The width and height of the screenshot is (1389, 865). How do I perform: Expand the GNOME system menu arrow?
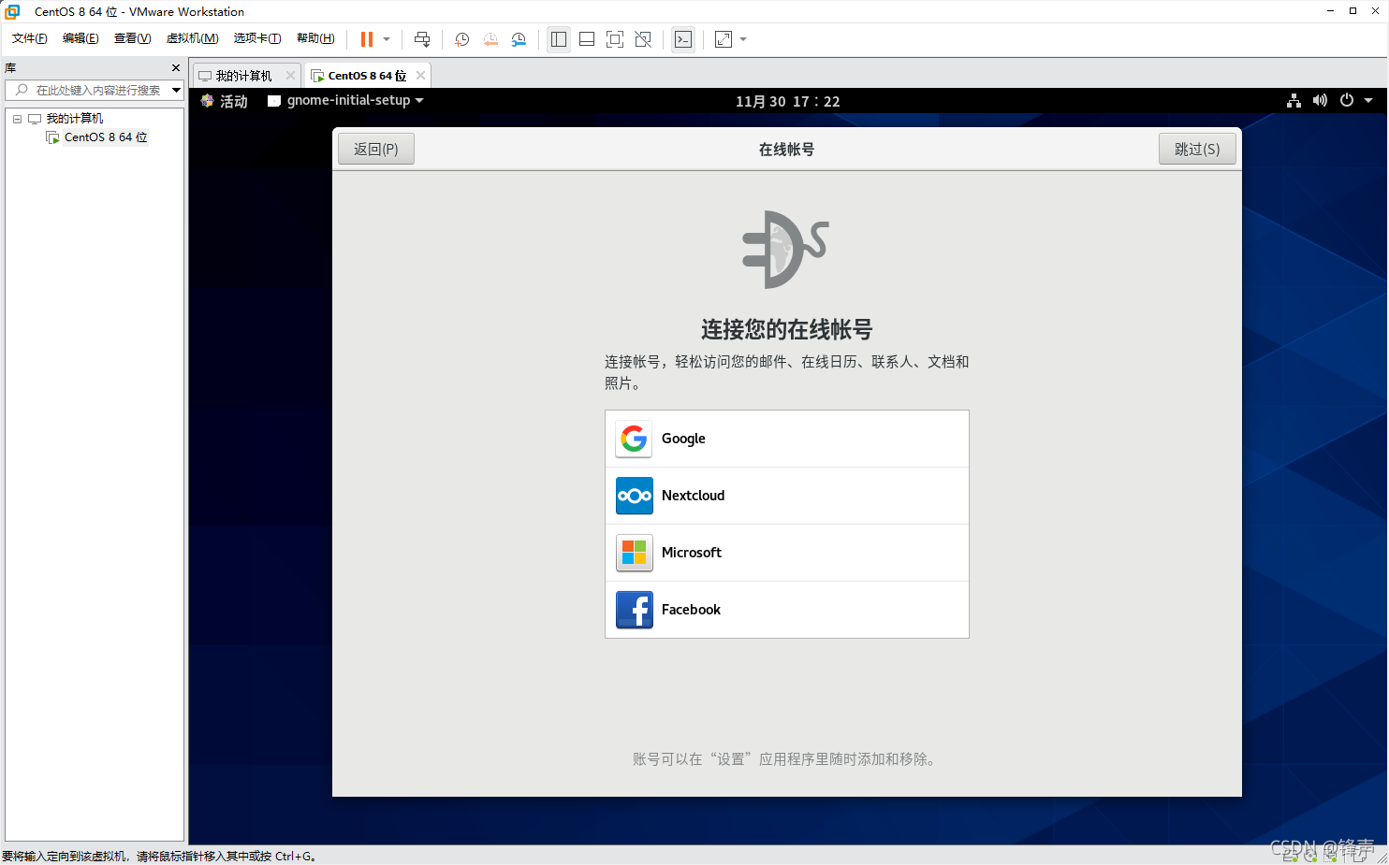(1368, 100)
